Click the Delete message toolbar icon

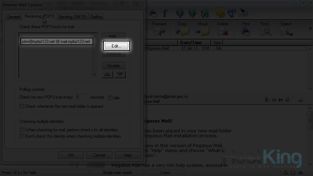pyautogui.click(x=223, y=31)
